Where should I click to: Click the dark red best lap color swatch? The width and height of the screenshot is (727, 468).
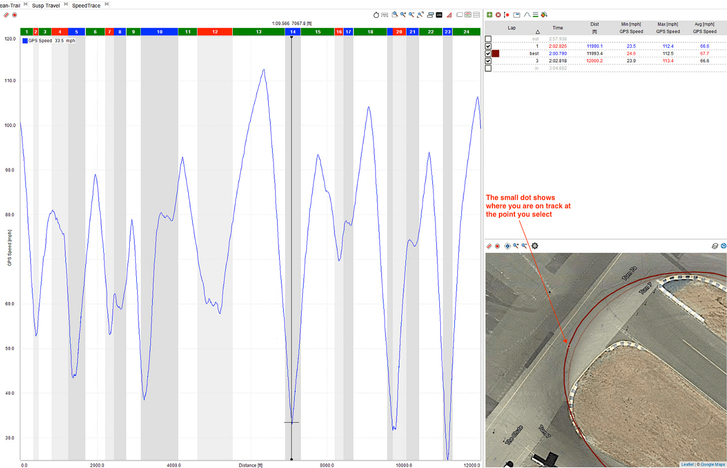(x=496, y=53)
